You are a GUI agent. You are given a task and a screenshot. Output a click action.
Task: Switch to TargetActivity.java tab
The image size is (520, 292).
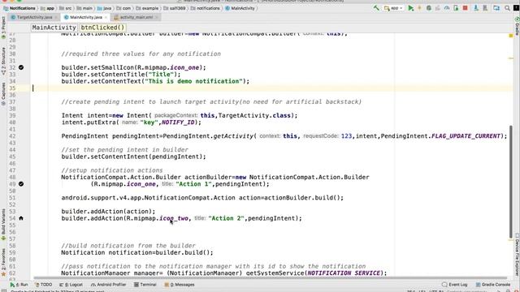[34, 17]
